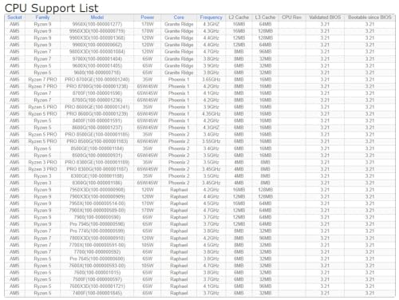399x300 pixels.
Task: Click the 8600G(100-000001237) model cell
Action: [x=97, y=128]
